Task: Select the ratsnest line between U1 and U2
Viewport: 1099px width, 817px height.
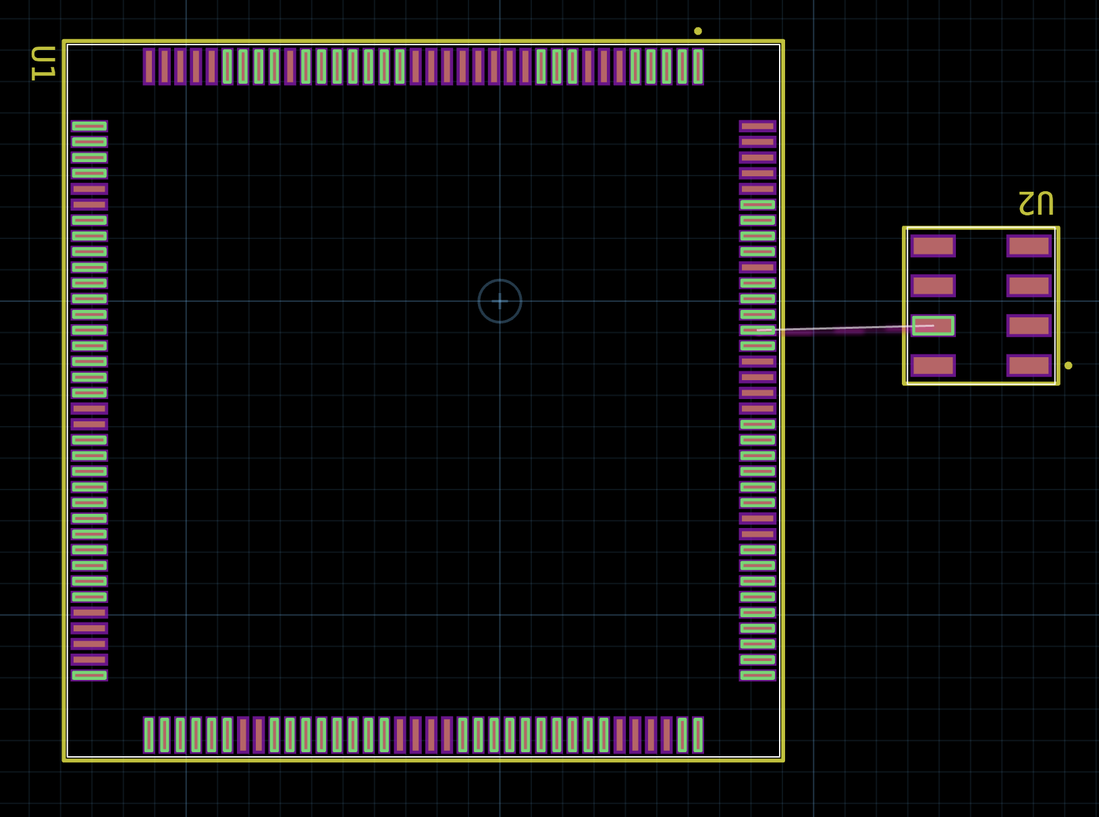Action: (844, 329)
